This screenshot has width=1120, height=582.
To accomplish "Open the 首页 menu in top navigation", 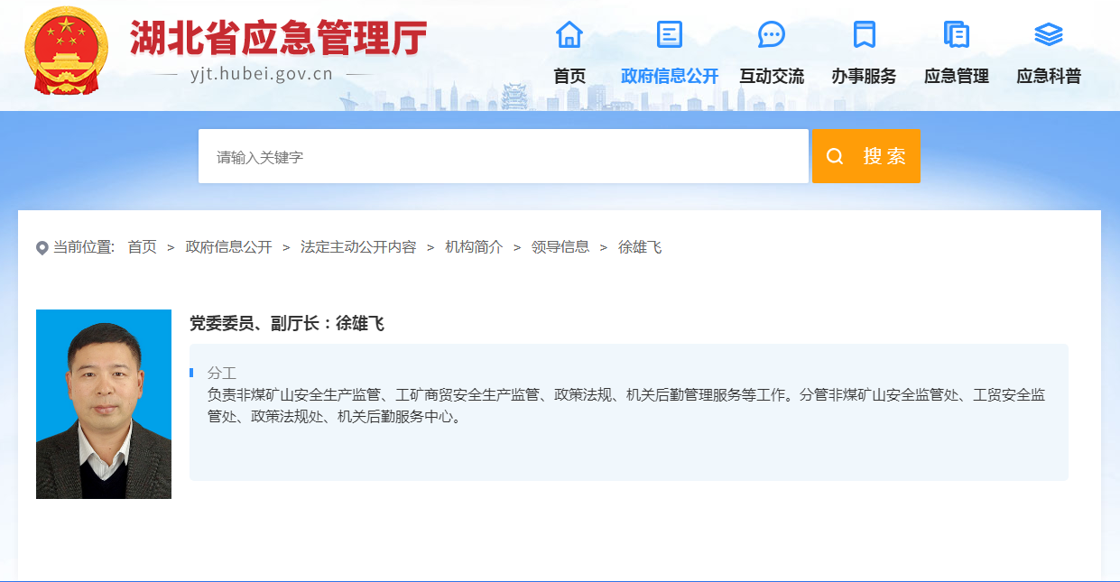I will (x=569, y=76).
